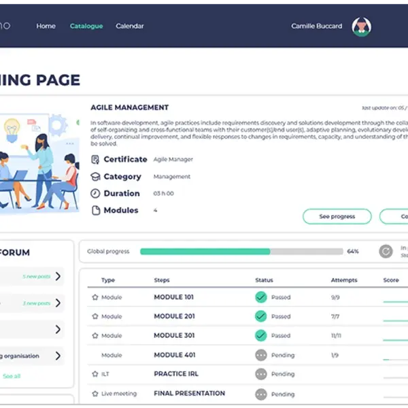The width and height of the screenshot is (408, 408).
Task: Click the 03 h 00 duration value
Action: (163, 194)
